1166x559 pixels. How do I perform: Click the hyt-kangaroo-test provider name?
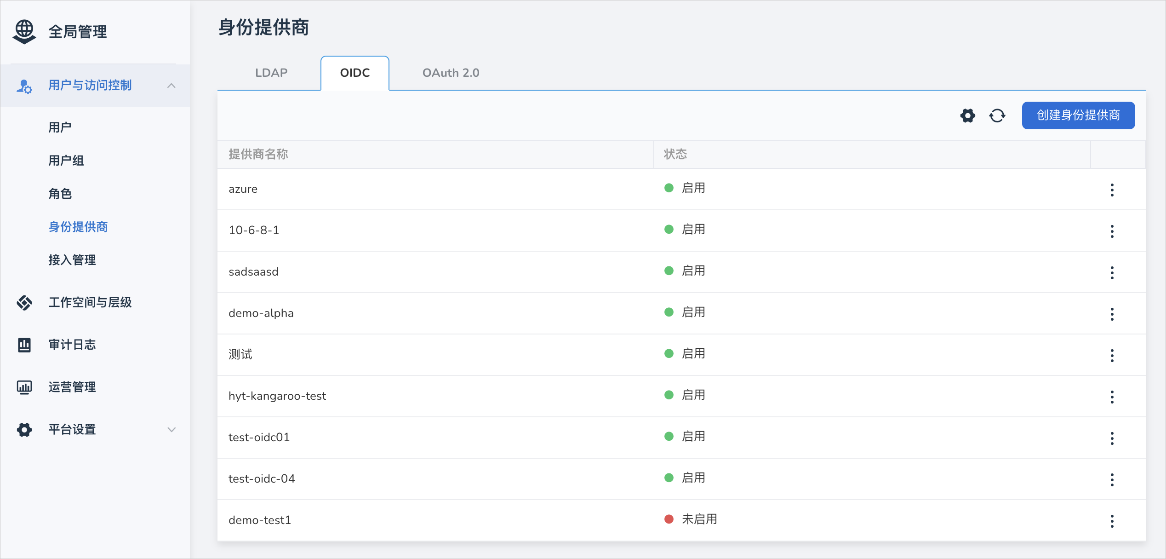point(277,396)
